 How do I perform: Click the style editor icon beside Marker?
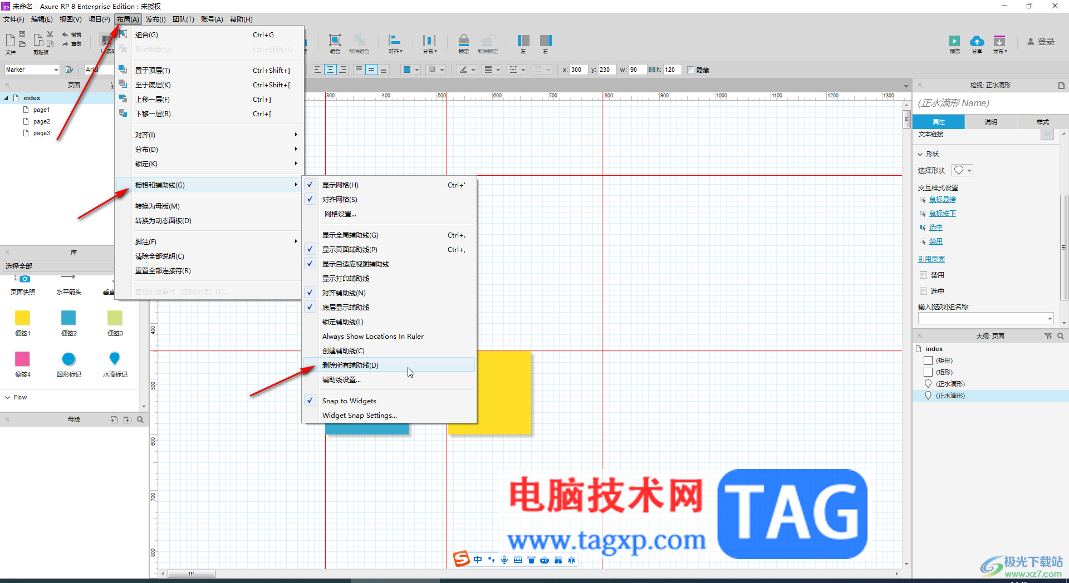coord(69,70)
